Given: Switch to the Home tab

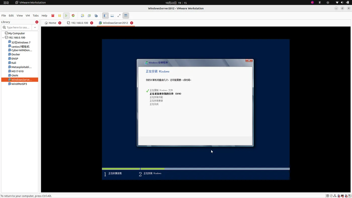Looking at the screenshot, I should [x=51, y=23].
